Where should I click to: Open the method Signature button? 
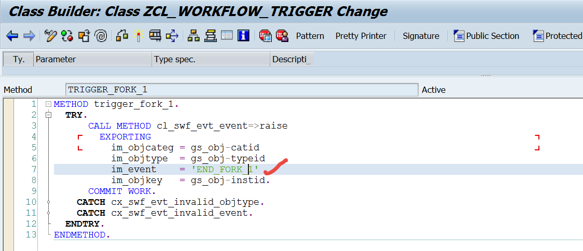[421, 36]
